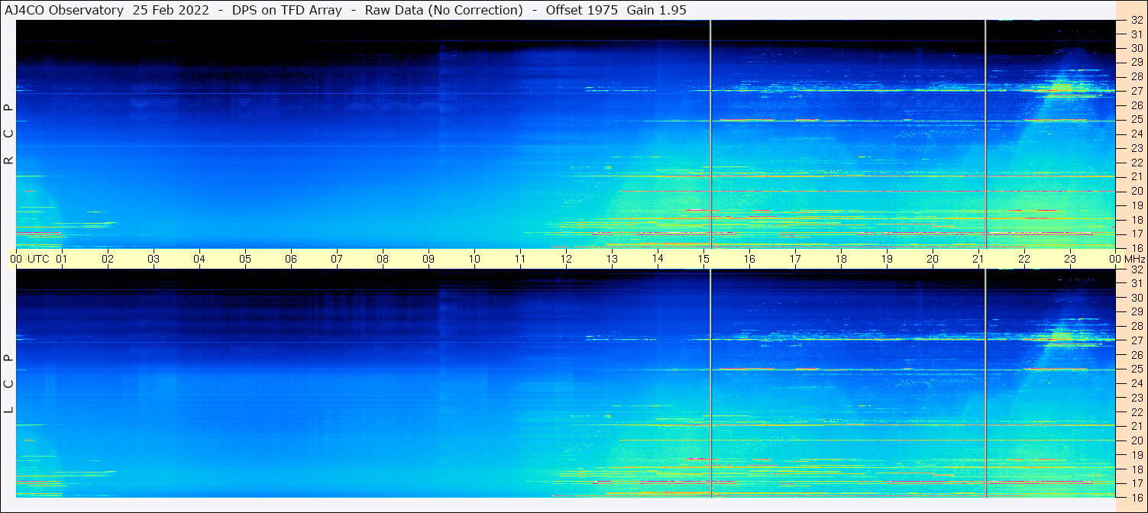The height and width of the screenshot is (513, 1148).
Task: Click the "00 MHz" end-of-axis label
Action: point(1126,259)
